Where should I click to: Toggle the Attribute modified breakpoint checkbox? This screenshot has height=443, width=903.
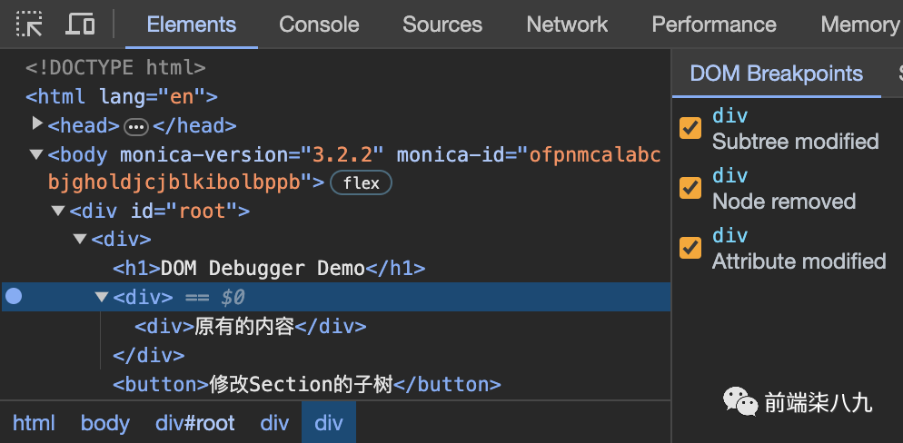690,248
